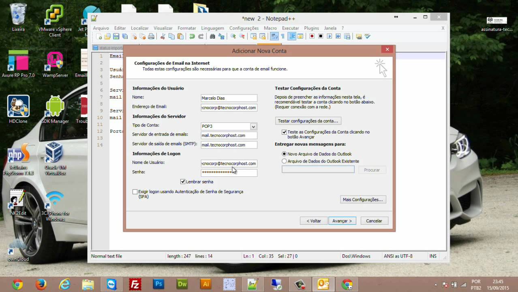The image size is (518, 292).
Task: Open the Lixeira recycle bin desktop icon
Action: pos(18,17)
